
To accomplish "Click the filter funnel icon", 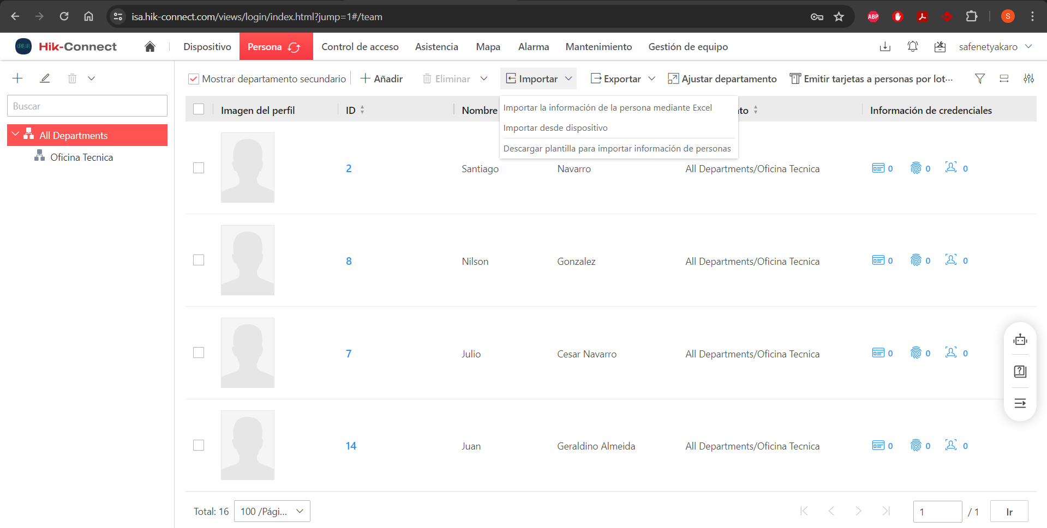I will [x=979, y=78].
